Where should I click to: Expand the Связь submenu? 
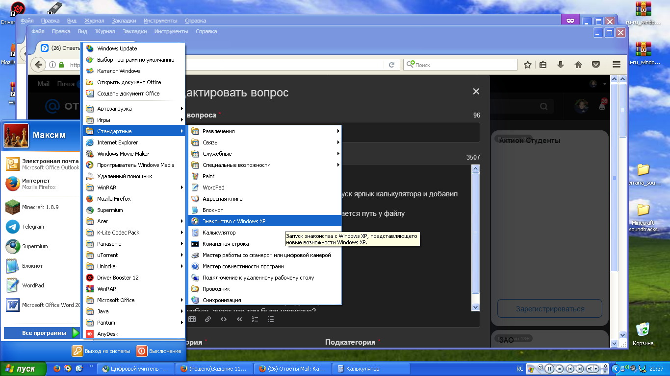click(265, 142)
